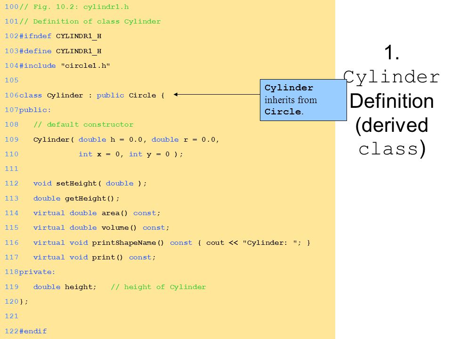This screenshot has height=339, width=452.
Task: Click the slide title word 'Definition'
Action: click(391, 101)
